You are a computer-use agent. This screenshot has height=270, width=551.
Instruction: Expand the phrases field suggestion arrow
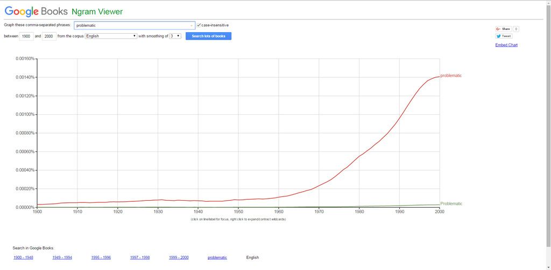click(x=192, y=26)
